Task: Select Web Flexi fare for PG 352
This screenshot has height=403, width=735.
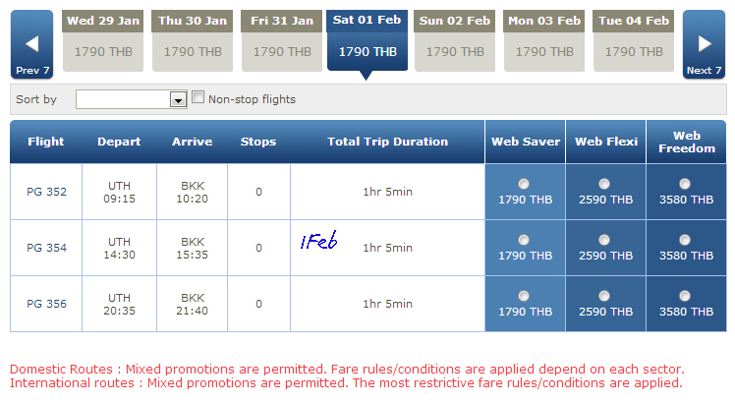Action: coord(603,184)
